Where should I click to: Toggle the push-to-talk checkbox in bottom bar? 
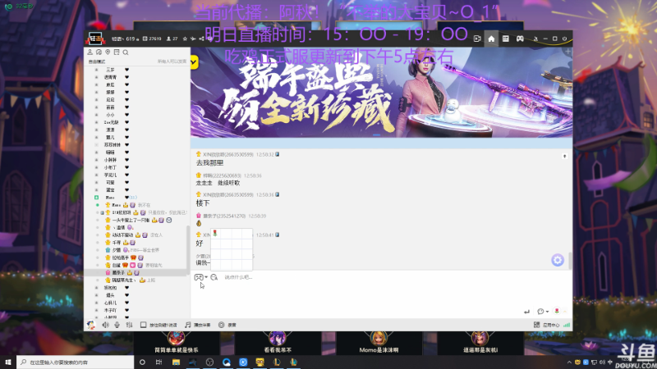143,325
